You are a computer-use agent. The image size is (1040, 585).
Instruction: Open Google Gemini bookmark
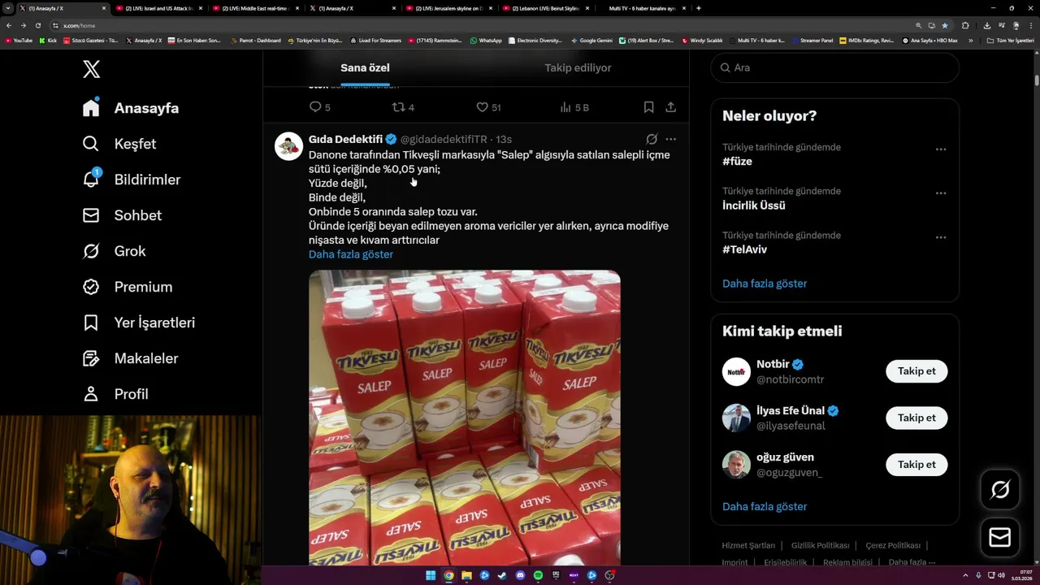(591, 40)
